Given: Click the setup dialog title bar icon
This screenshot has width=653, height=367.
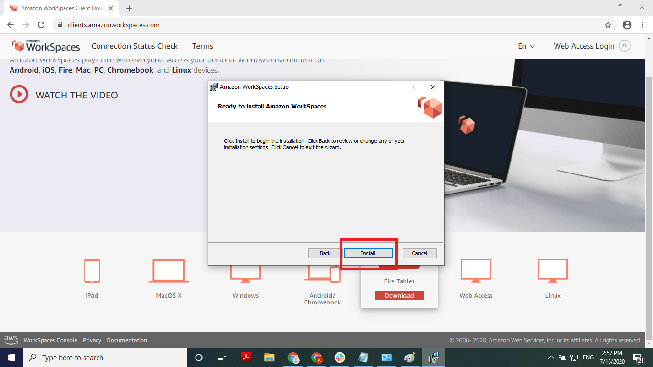Looking at the screenshot, I should 214,87.
